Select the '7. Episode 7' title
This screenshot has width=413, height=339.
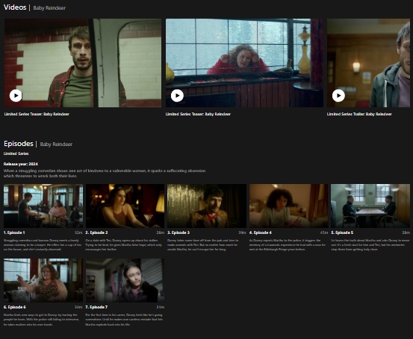point(96,307)
